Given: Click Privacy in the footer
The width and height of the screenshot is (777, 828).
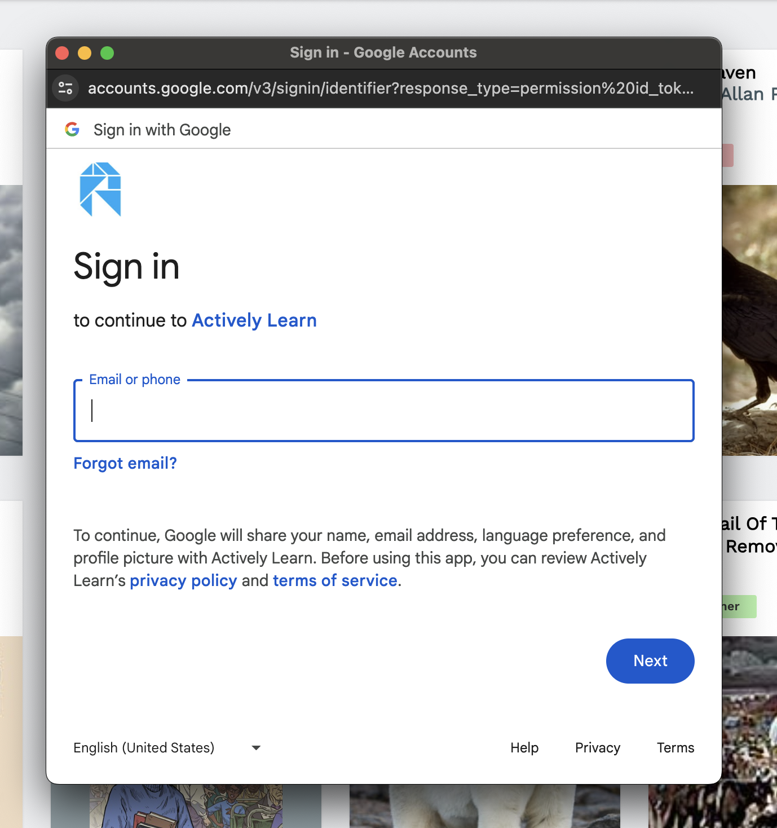Looking at the screenshot, I should [598, 748].
